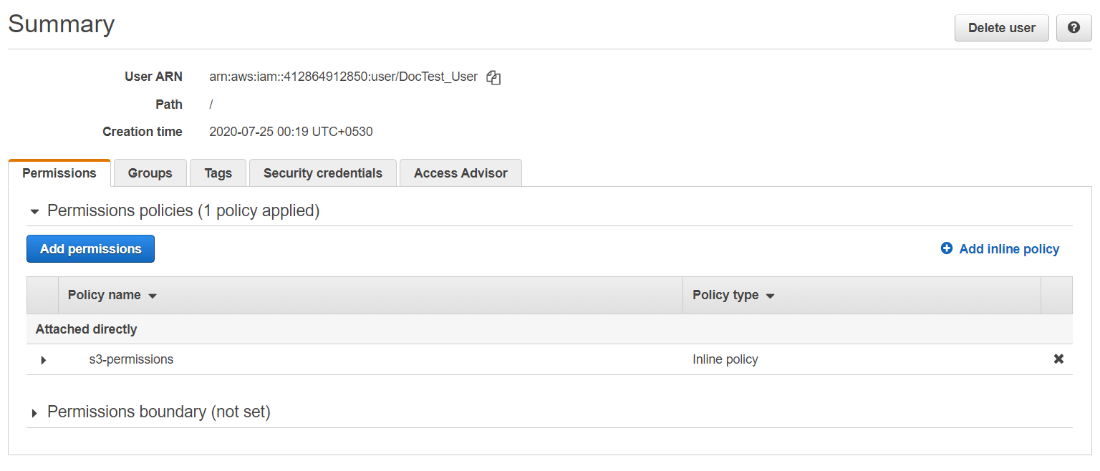The image size is (1100, 471).
Task: Open the Groups tab
Action: click(150, 173)
